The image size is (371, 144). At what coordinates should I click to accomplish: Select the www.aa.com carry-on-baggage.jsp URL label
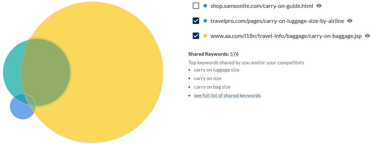tap(286, 36)
